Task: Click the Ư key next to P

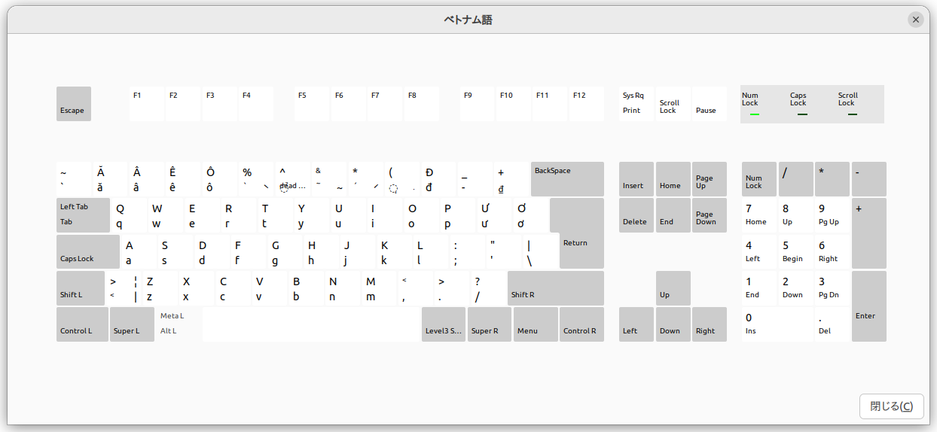Action: 494,215
